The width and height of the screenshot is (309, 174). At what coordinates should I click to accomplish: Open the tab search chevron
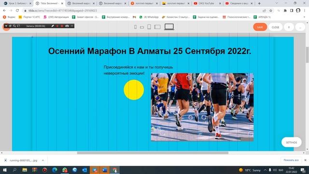[277, 3]
